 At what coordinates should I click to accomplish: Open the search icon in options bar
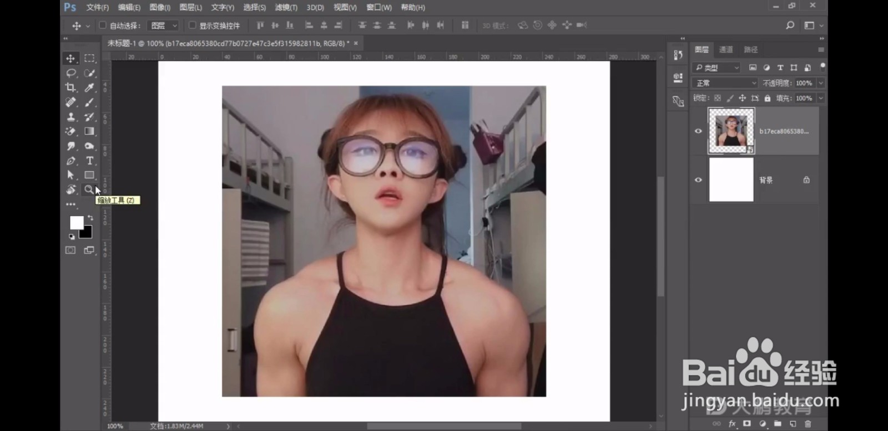click(x=790, y=25)
